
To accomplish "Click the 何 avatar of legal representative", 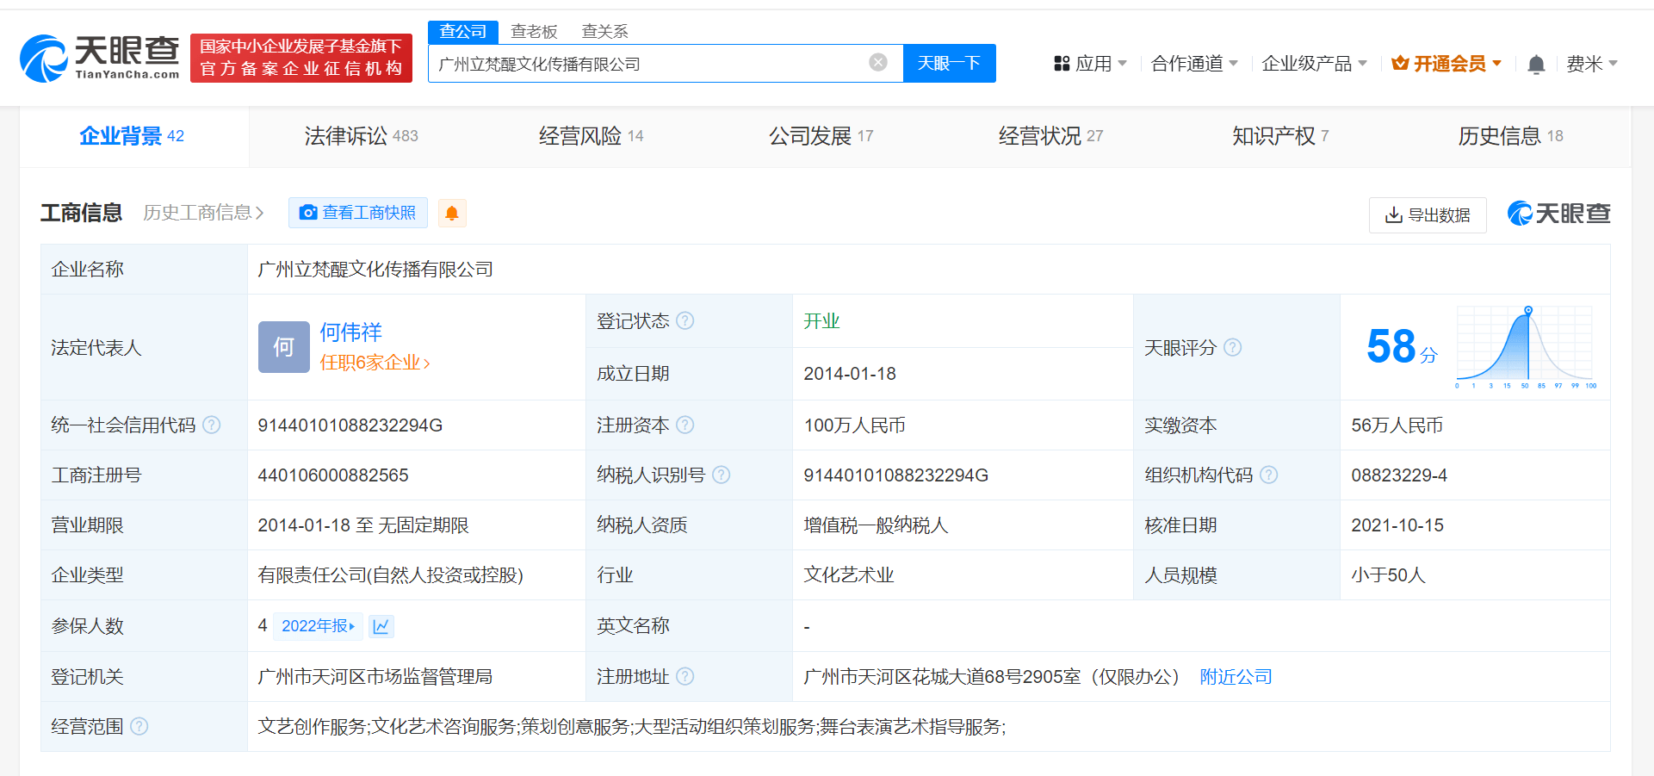I will 284,347.
